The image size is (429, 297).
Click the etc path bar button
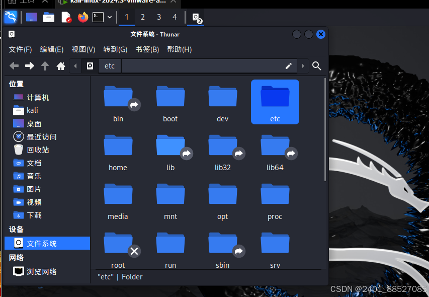point(109,66)
